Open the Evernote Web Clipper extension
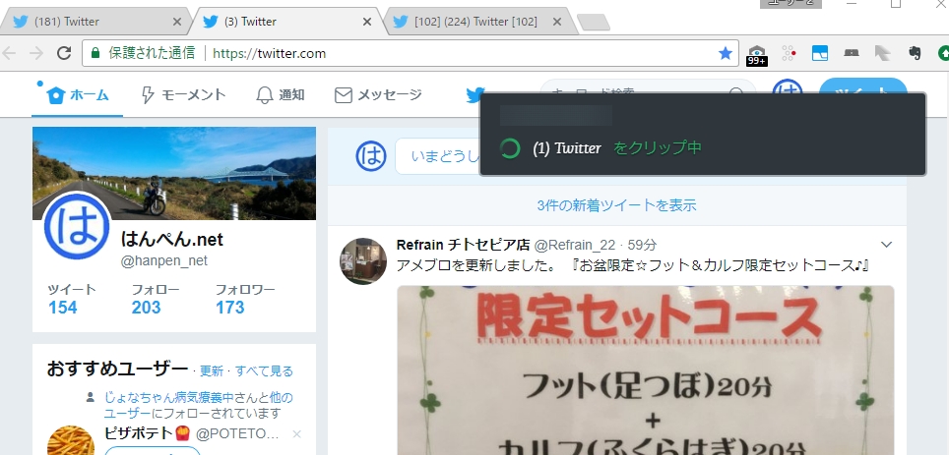Viewport: 949px width, 455px height. point(914,53)
